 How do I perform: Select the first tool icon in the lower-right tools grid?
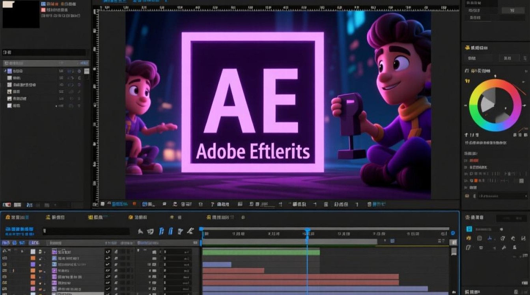point(469,238)
